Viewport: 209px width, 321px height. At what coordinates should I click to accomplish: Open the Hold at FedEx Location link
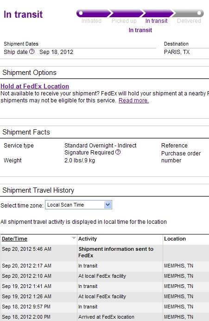click(x=35, y=86)
